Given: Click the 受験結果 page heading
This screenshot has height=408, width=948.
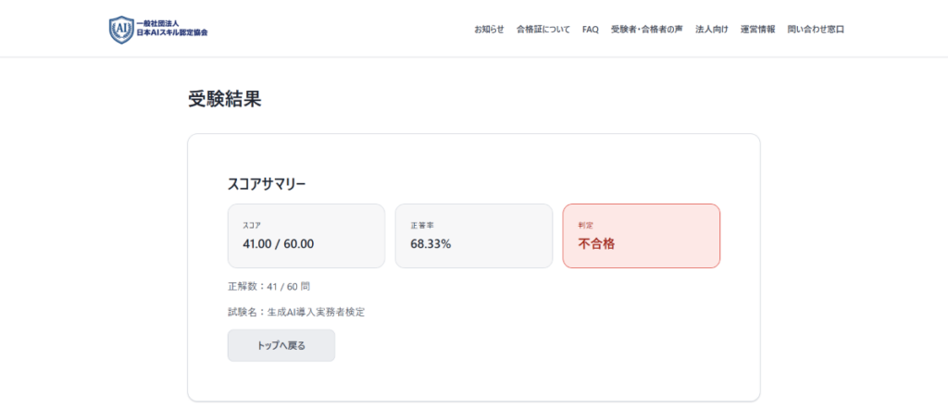Looking at the screenshot, I should pos(225,99).
